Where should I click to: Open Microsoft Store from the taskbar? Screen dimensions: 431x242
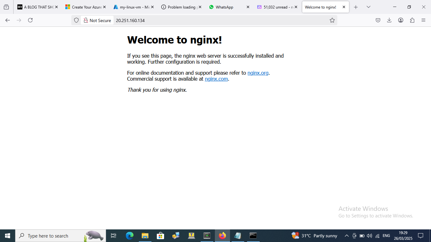tap(160, 236)
